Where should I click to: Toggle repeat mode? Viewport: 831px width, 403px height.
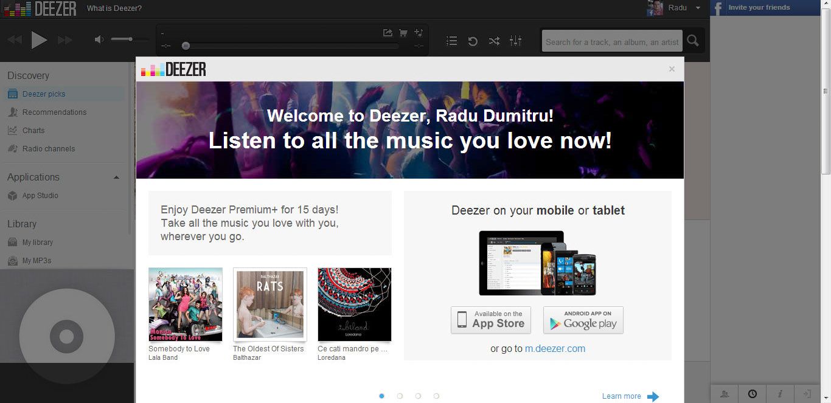click(x=473, y=41)
